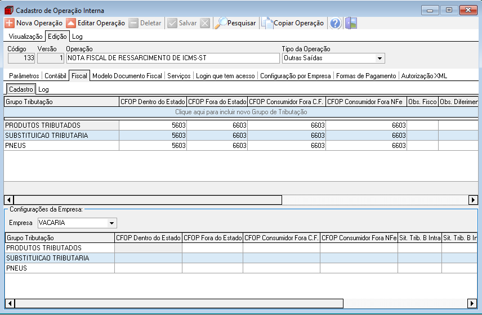Click the Operação name input field
The image size is (482, 315).
[x=173, y=58]
